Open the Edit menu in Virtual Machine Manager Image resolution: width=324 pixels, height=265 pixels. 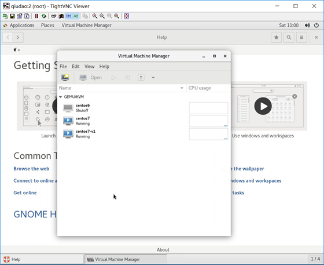[76, 67]
